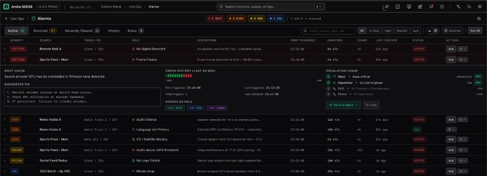
Task: Click the Language not Primary rule icon
Action: (134, 129)
